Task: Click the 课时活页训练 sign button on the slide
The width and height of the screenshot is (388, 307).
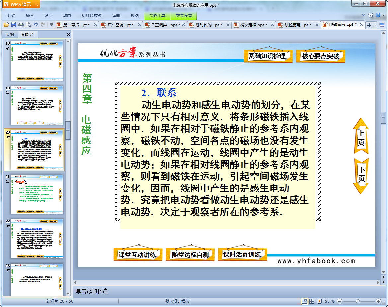Action: (242, 254)
